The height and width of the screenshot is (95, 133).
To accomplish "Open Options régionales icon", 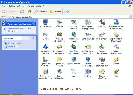I will click(x=88, y=59).
